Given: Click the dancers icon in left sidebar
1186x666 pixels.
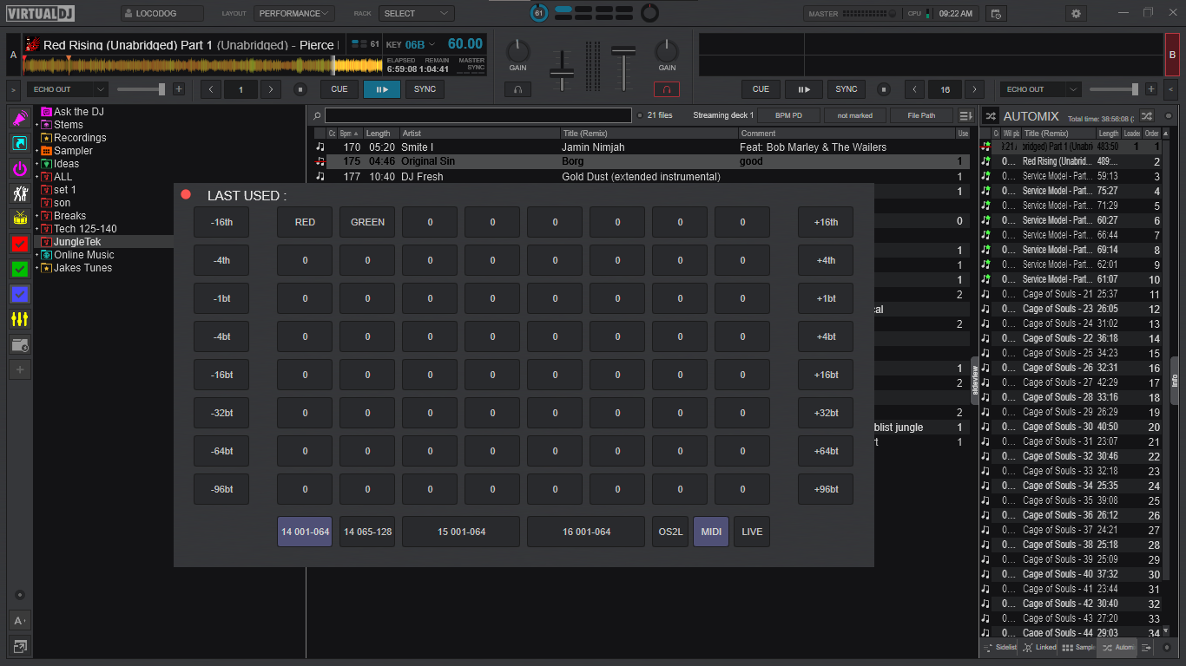Looking at the screenshot, I should tap(20, 193).
